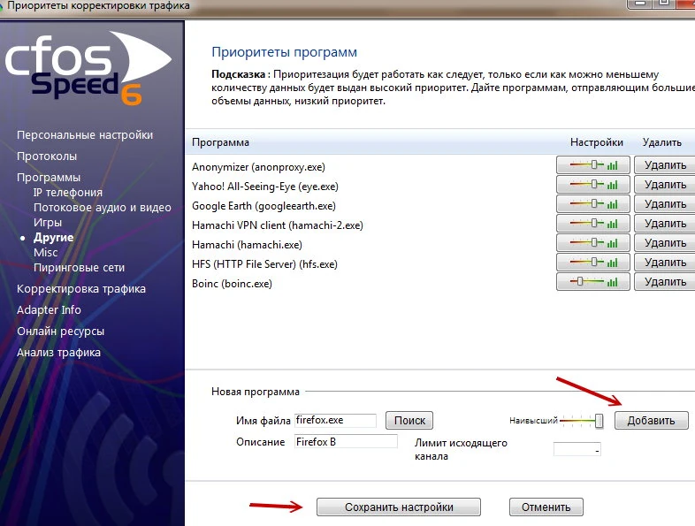Delete the Boinc entry with Удалить
This screenshot has width=695, height=526.
click(x=665, y=282)
